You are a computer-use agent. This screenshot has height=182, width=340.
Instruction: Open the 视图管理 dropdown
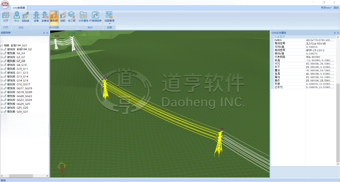pyautogui.click(x=109, y=18)
